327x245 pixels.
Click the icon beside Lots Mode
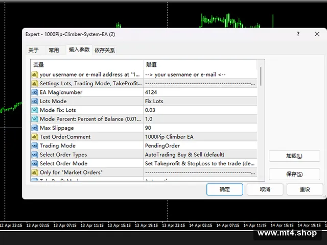coord(35,101)
